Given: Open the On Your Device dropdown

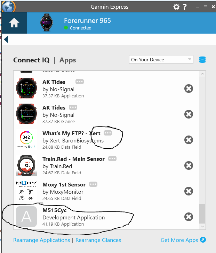Looking at the screenshot, I should click(x=161, y=60).
